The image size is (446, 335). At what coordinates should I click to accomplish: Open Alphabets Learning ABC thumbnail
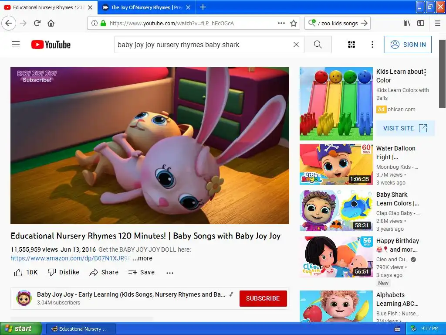tap(336, 306)
